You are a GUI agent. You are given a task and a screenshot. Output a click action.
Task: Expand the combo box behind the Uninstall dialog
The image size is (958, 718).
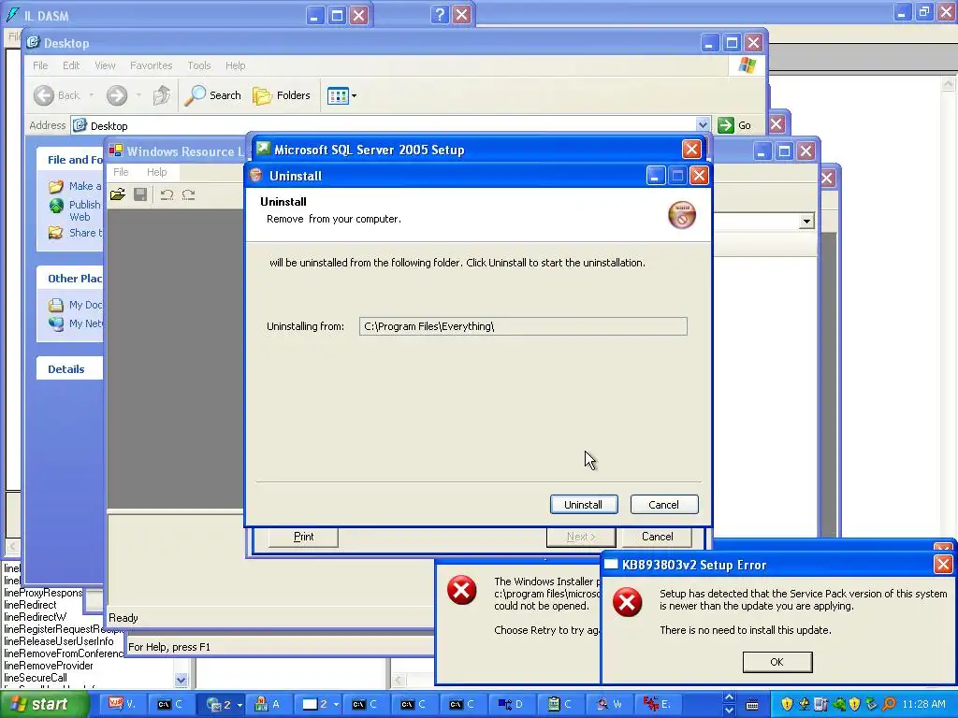(x=806, y=221)
